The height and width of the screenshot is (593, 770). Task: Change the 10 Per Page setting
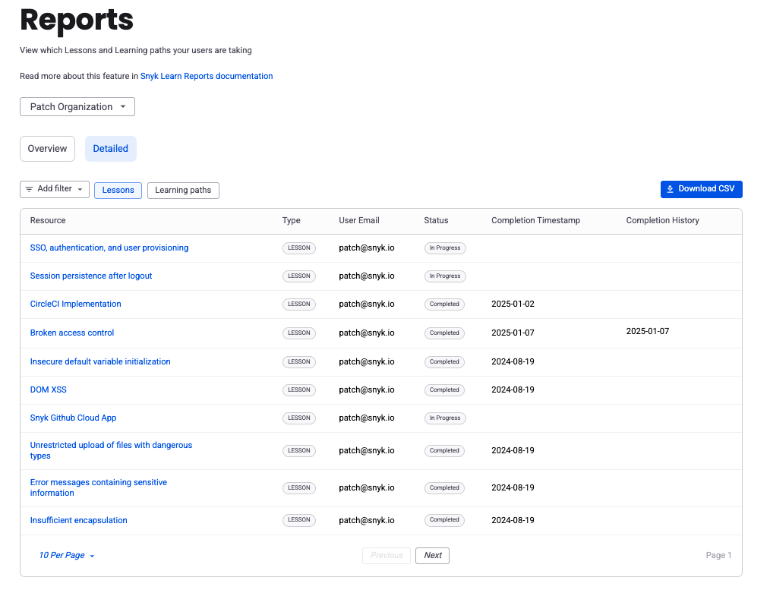[67, 556]
